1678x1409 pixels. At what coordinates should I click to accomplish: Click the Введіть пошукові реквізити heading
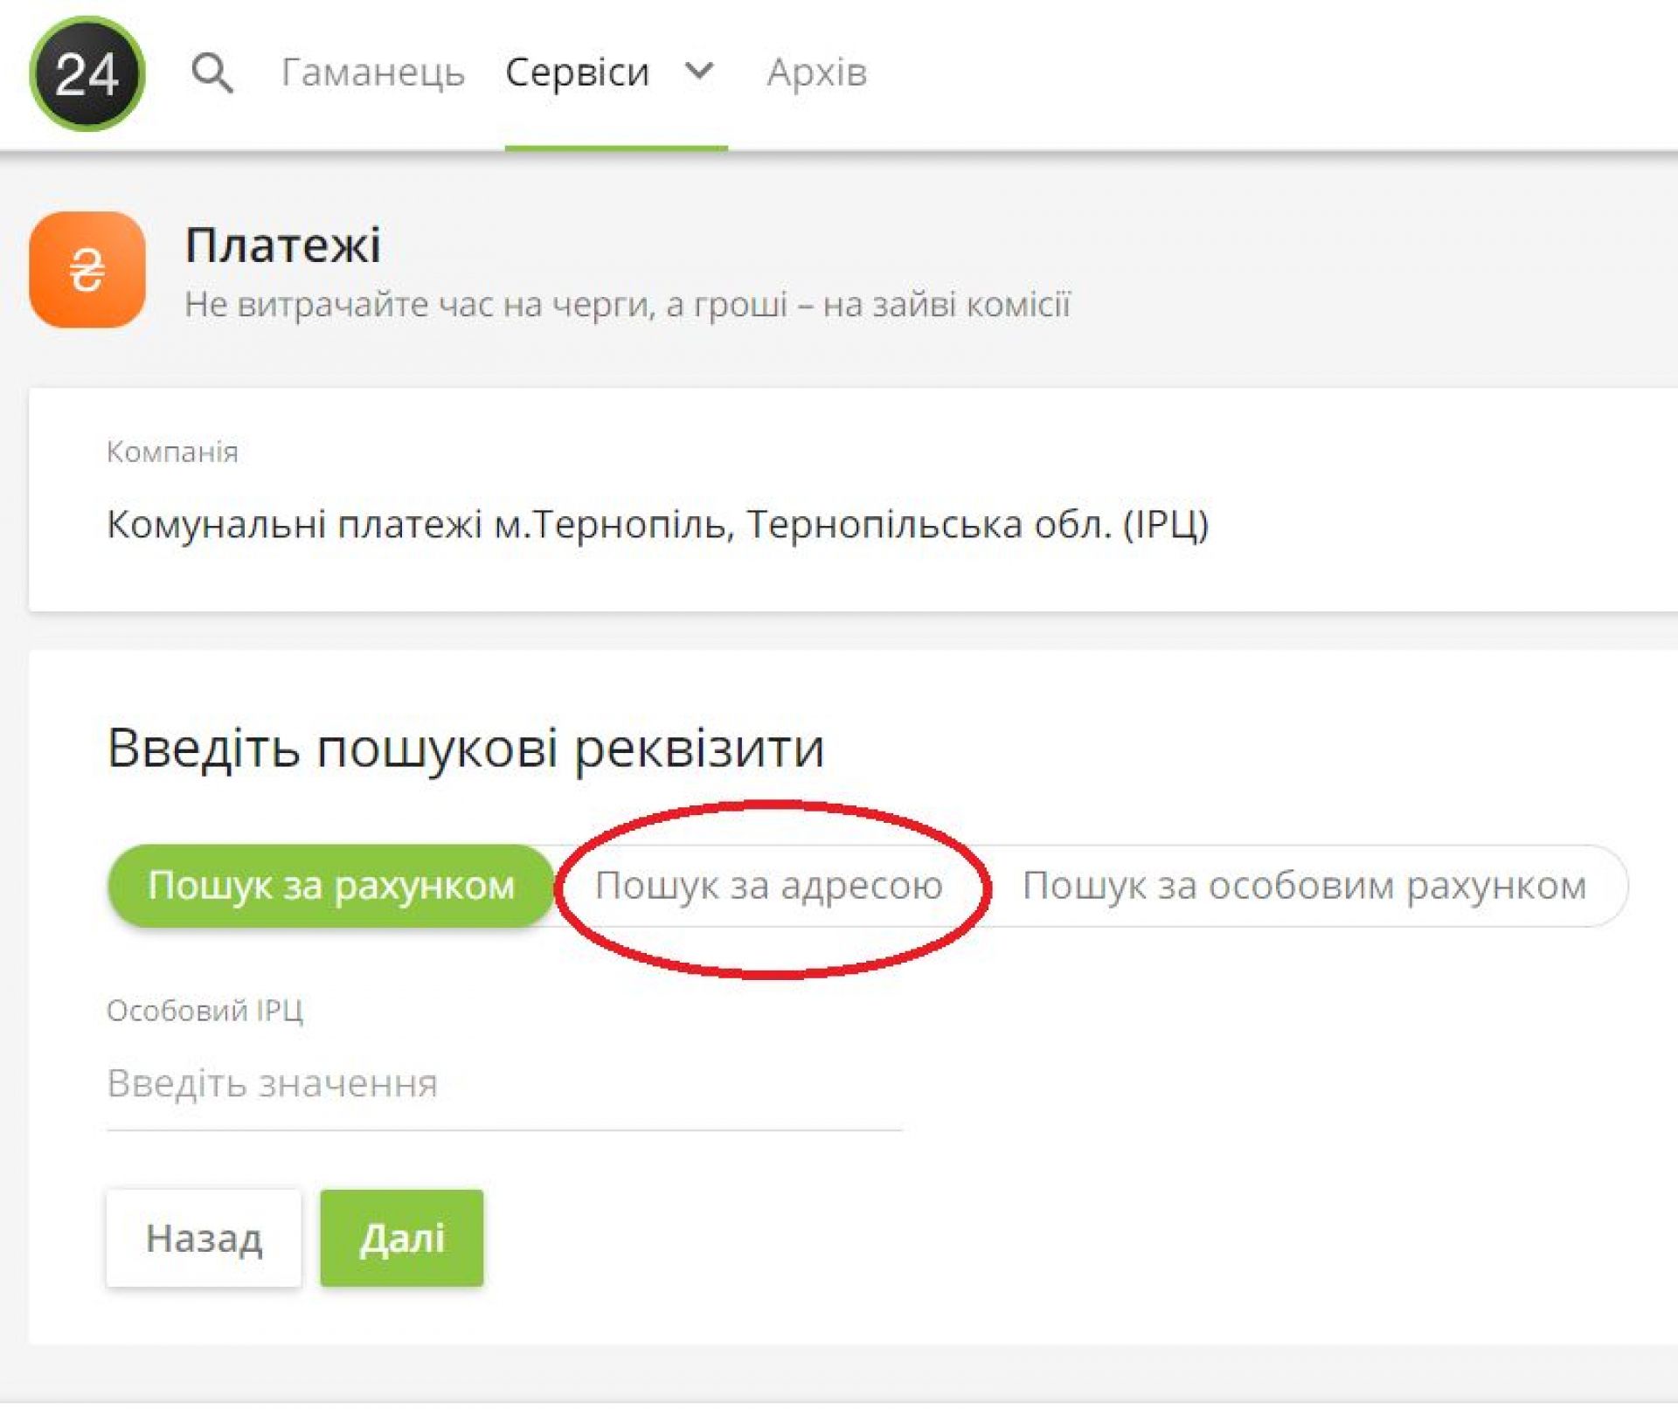[465, 748]
